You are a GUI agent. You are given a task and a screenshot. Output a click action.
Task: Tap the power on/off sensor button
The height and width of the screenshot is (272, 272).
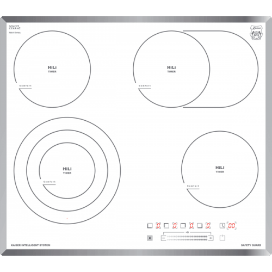coord(222,238)
